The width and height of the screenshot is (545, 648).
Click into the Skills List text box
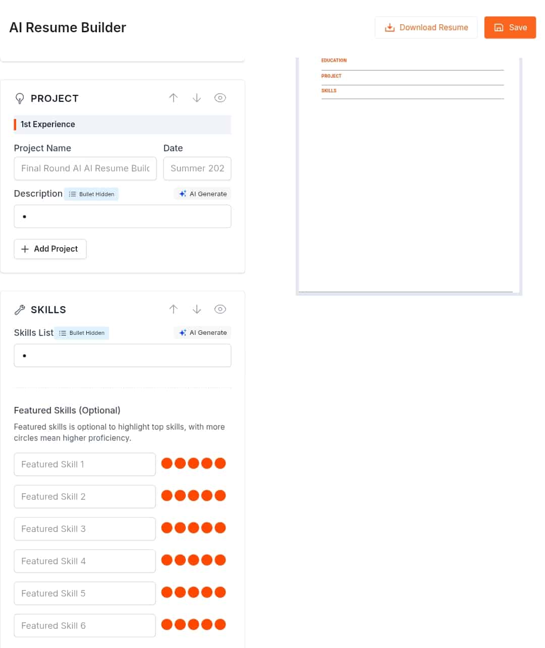point(123,356)
